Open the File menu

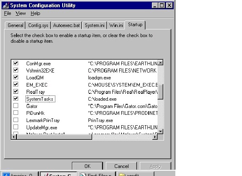pos(8,13)
